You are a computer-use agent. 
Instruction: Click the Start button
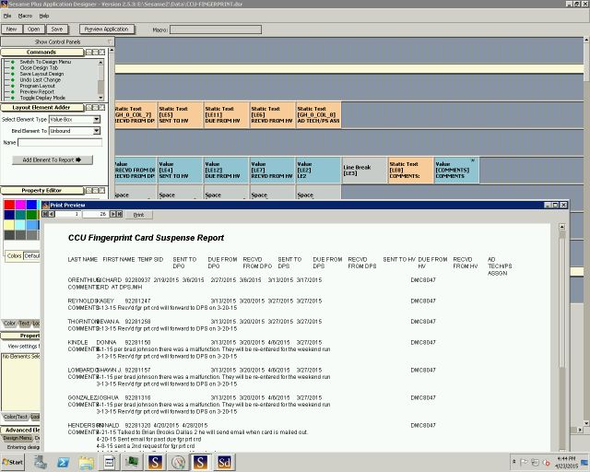click(13, 462)
